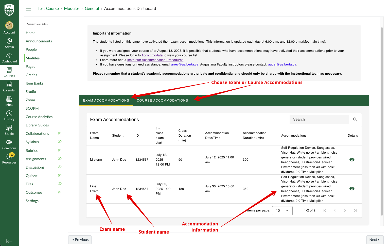Click hidden-eye icon next to Collaborations
The width and height of the screenshot is (389, 246).
coord(60,133)
